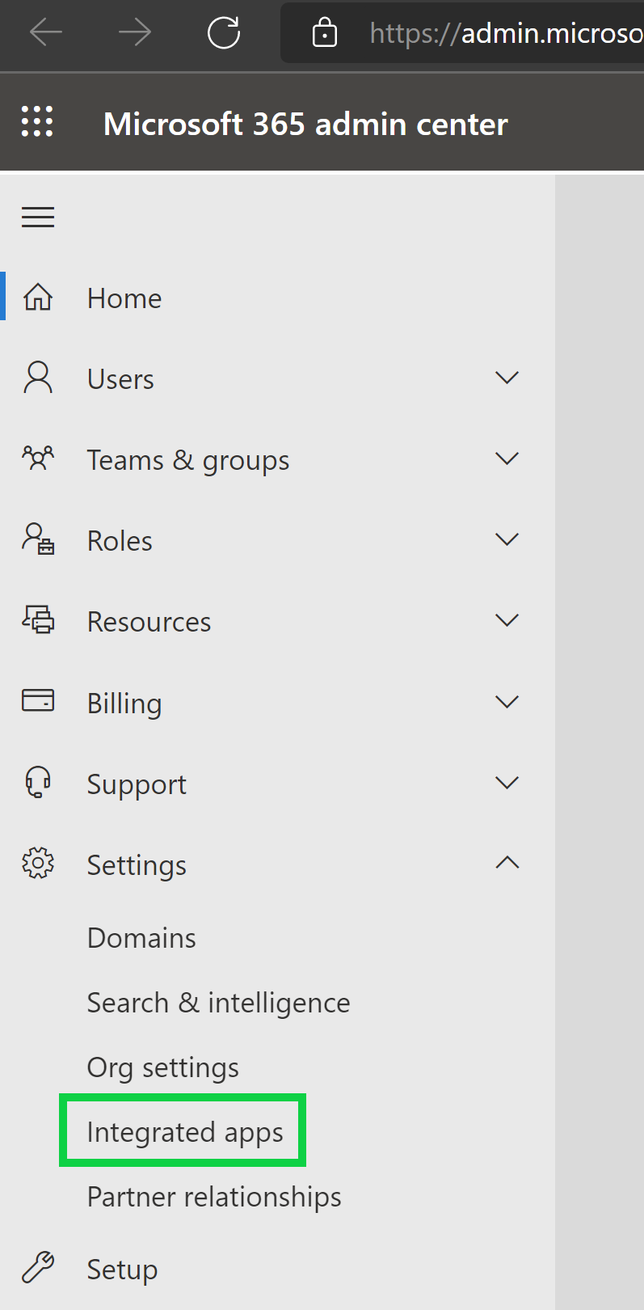Click the Roles icon in sidebar
644x1310 pixels.
coord(38,539)
